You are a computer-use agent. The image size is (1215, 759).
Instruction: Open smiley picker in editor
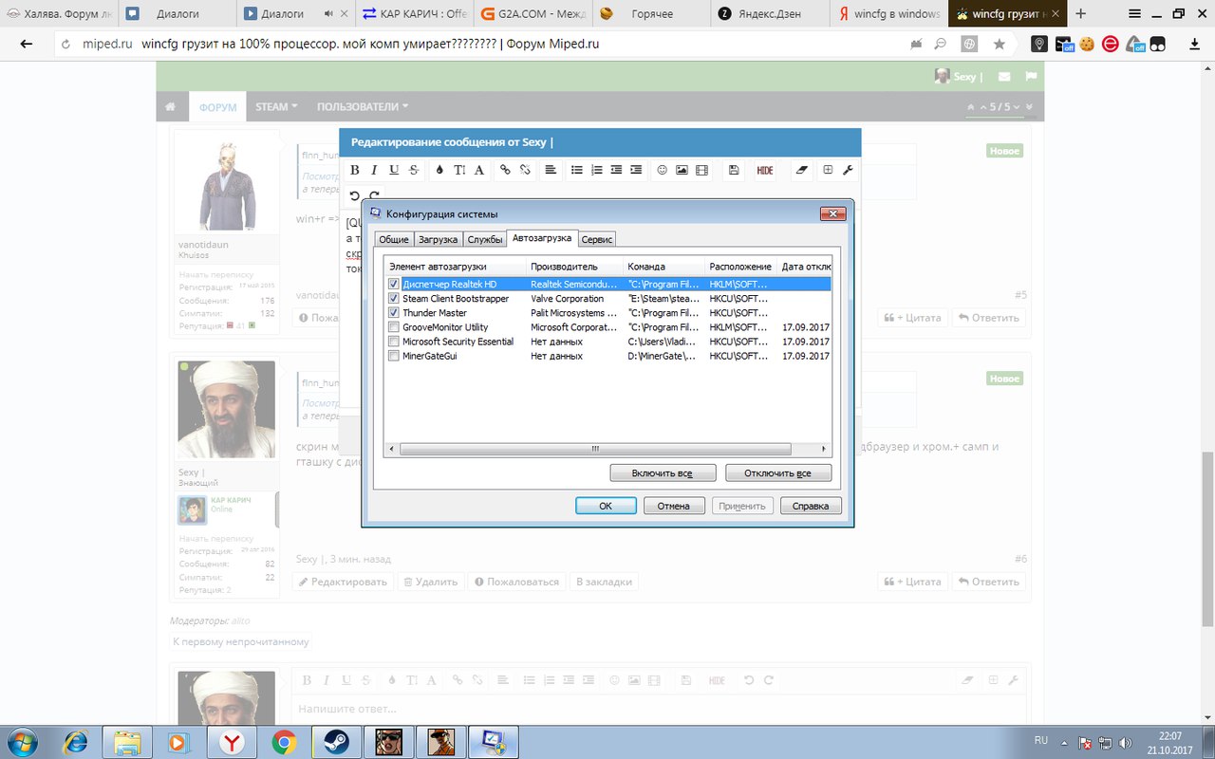pyautogui.click(x=662, y=170)
